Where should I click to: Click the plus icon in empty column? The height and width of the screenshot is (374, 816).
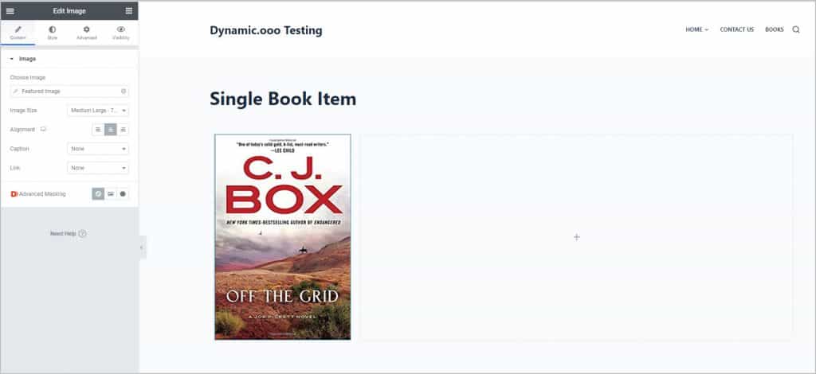click(x=577, y=237)
